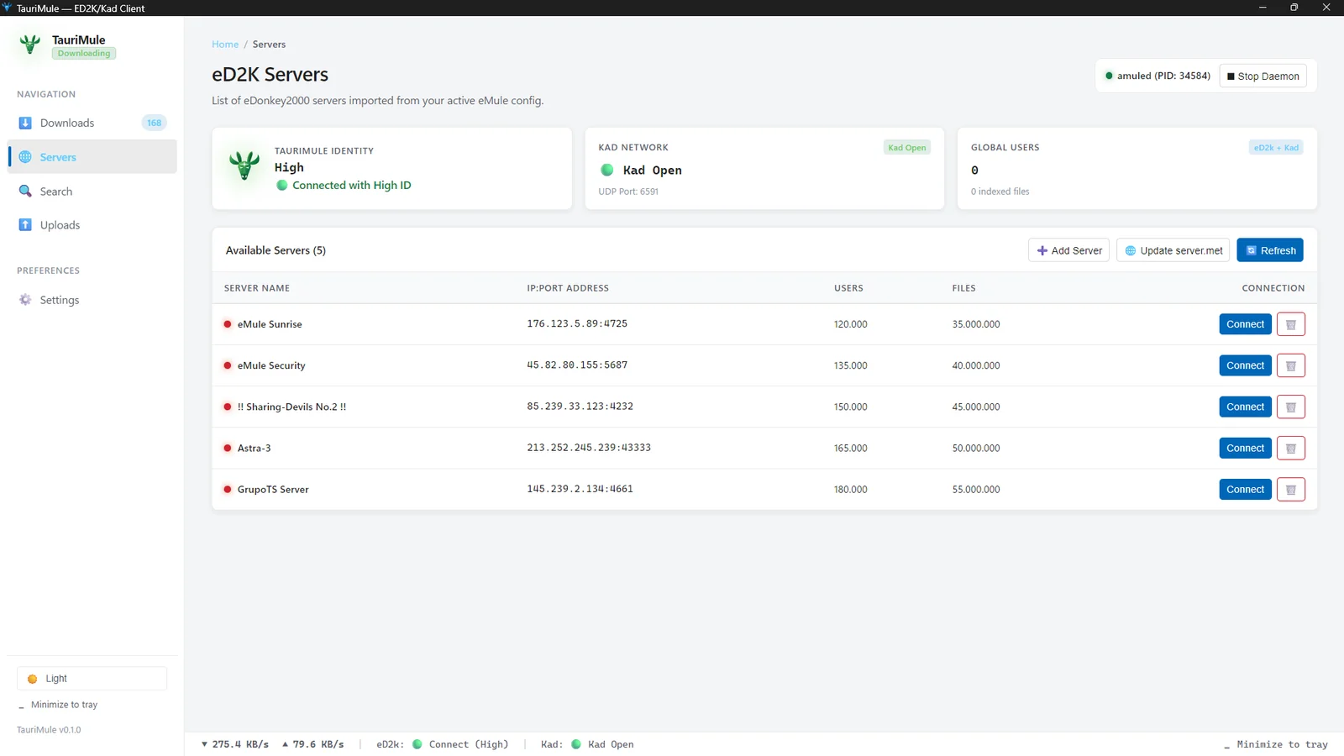Screen dimensions: 1344x756
Task: Click Minimize to tray in the status bar
Action: click(1276, 745)
